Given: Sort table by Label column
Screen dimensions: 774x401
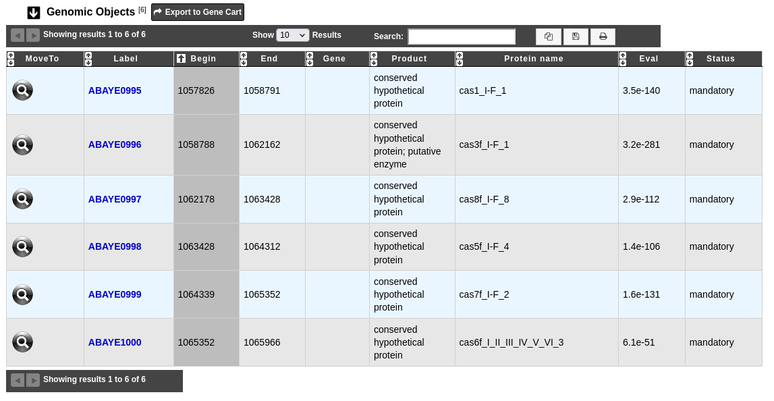Looking at the screenshot, I should [x=129, y=59].
